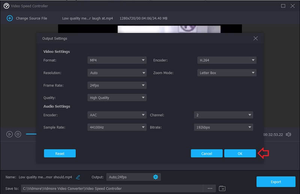
Task: Click the Change Source File plus icon
Action: 10,18
